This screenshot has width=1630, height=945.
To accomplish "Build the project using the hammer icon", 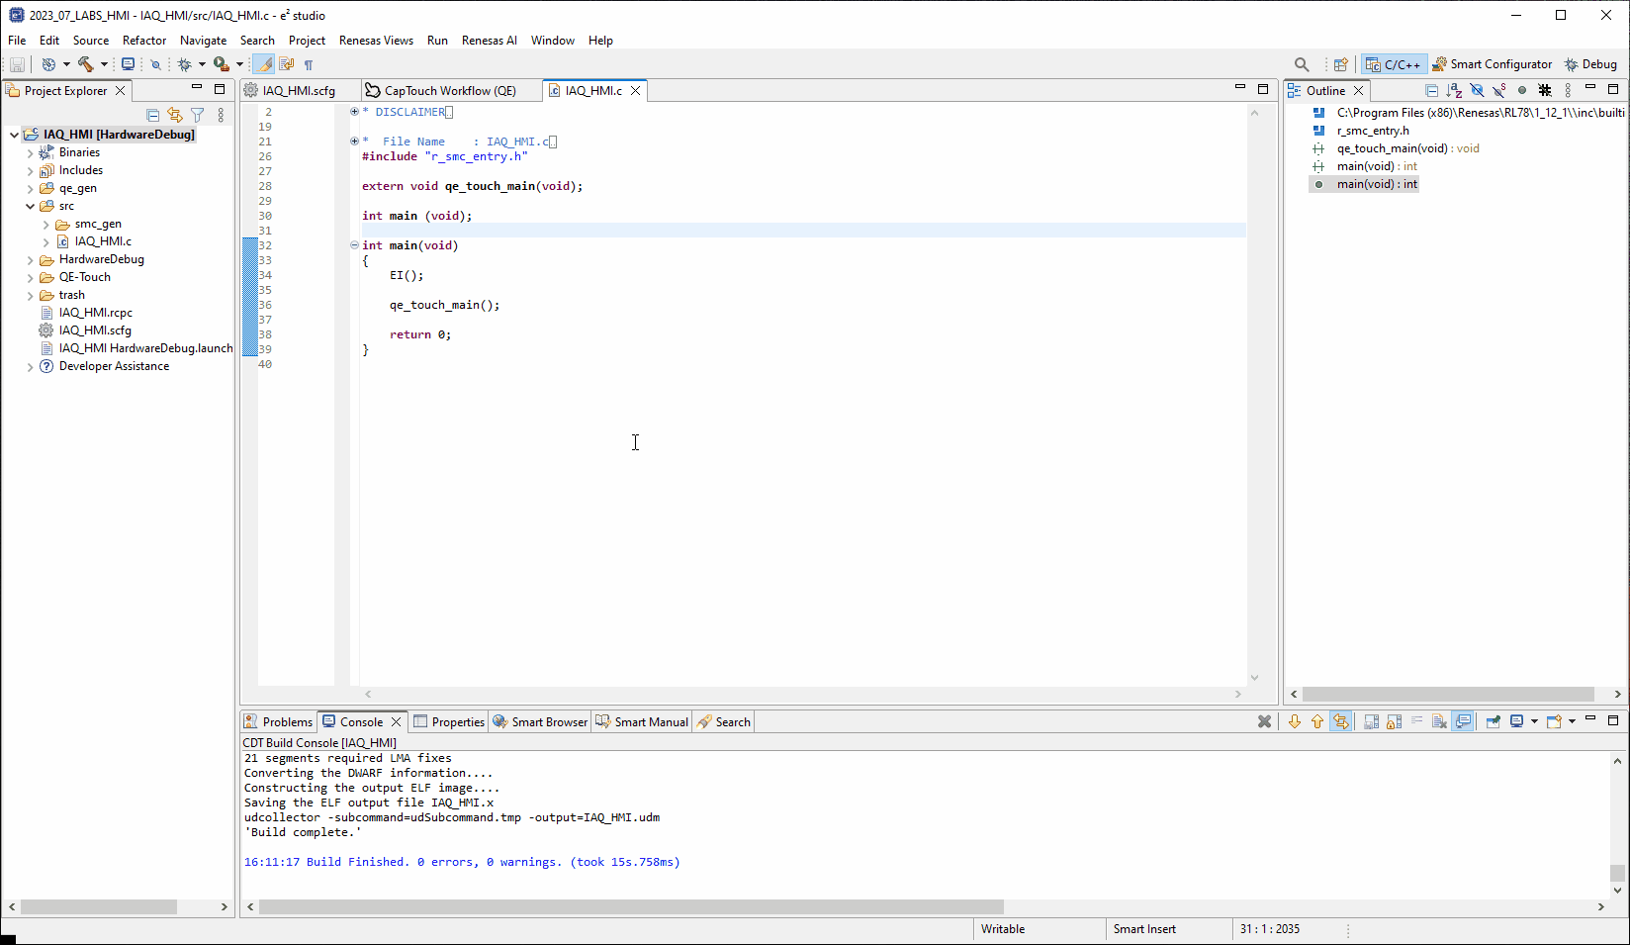I will [88, 64].
